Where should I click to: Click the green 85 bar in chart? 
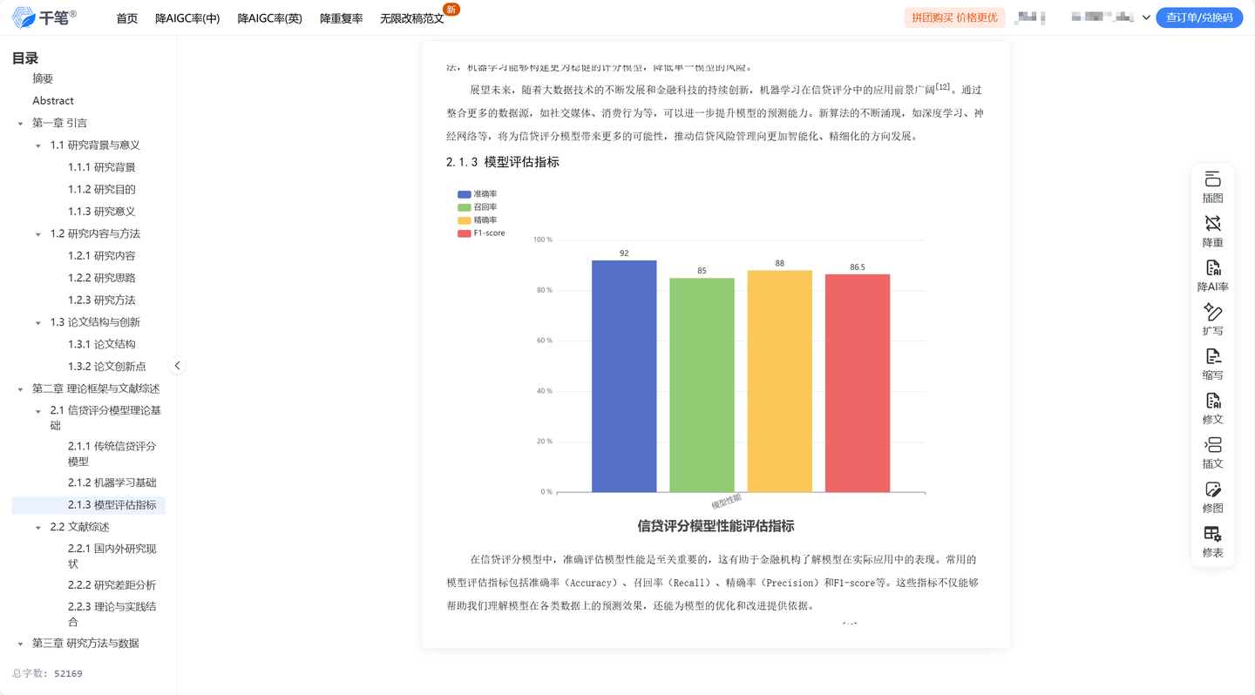pyautogui.click(x=702, y=385)
